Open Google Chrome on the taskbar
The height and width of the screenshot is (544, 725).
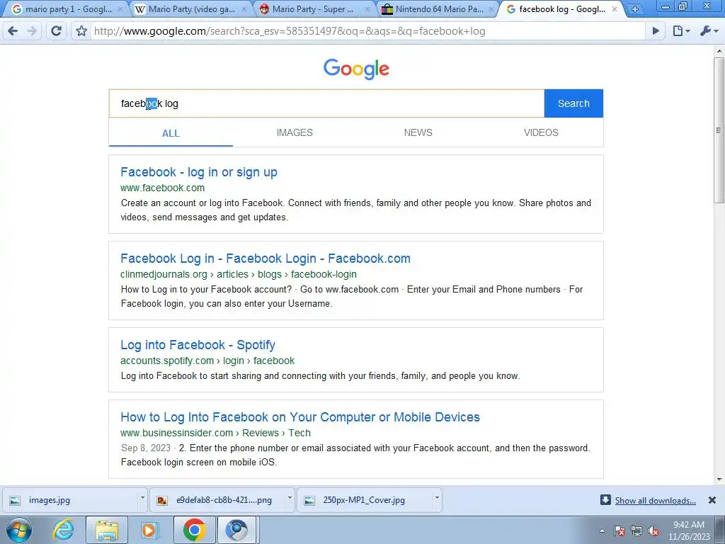[x=194, y=530]
